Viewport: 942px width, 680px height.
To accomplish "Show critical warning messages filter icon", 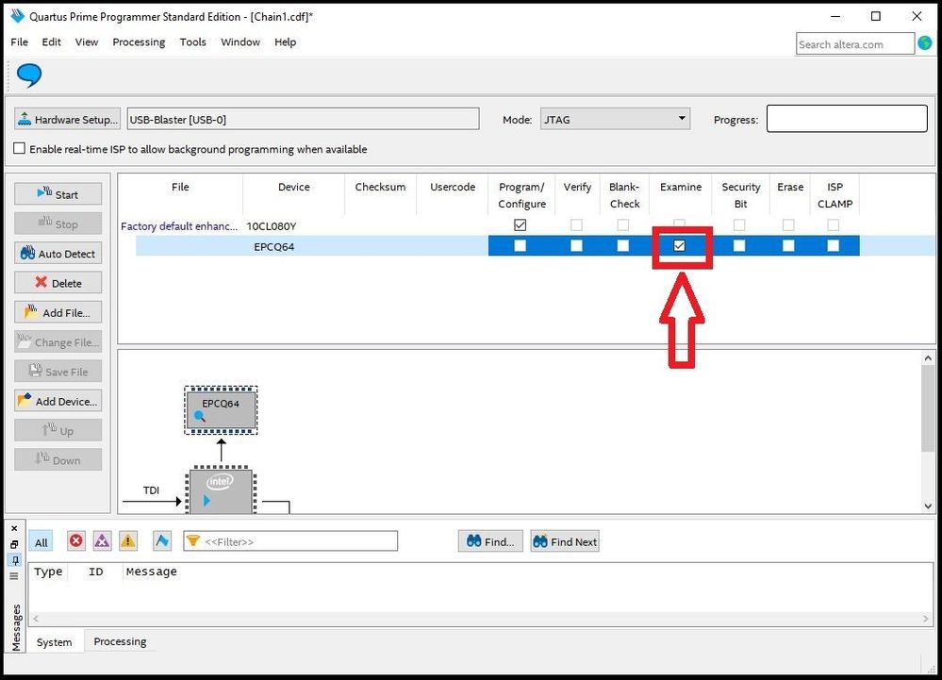I will (x=102, y=541).
